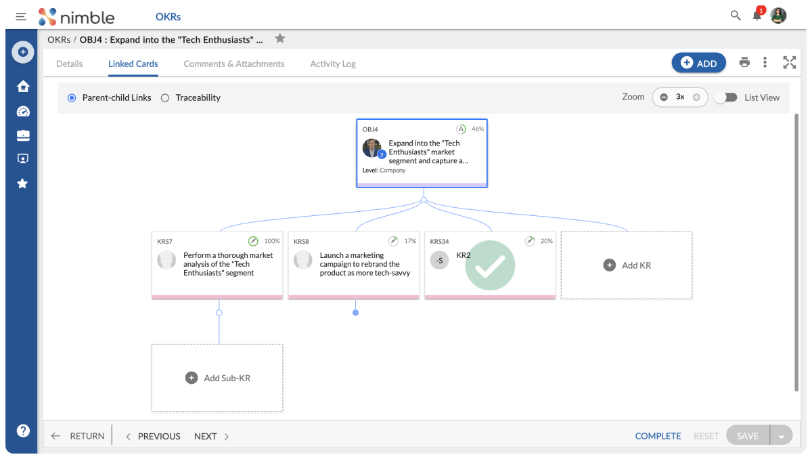812x459 pixels.
Task: Switch to the Comments & Attachments tab
Action: (234, 64)
